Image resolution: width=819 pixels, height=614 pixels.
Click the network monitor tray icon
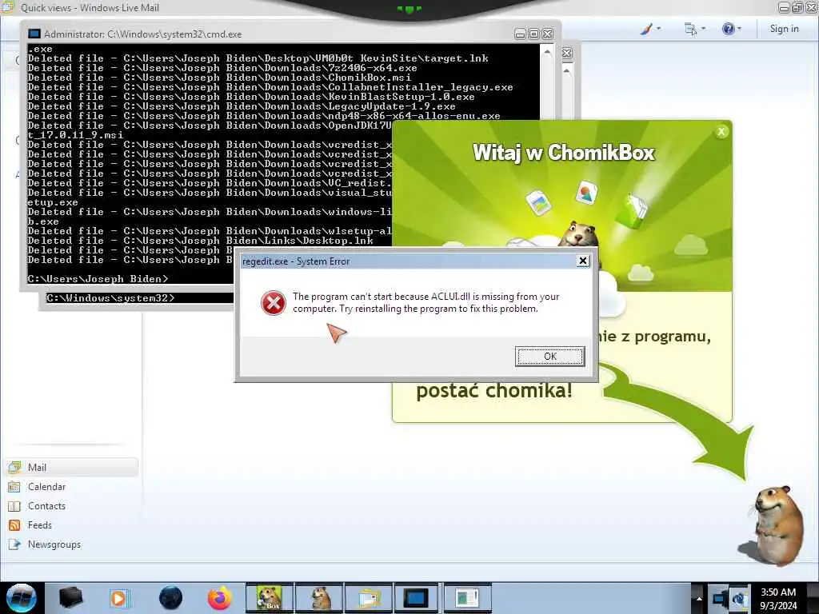[719, 598]
